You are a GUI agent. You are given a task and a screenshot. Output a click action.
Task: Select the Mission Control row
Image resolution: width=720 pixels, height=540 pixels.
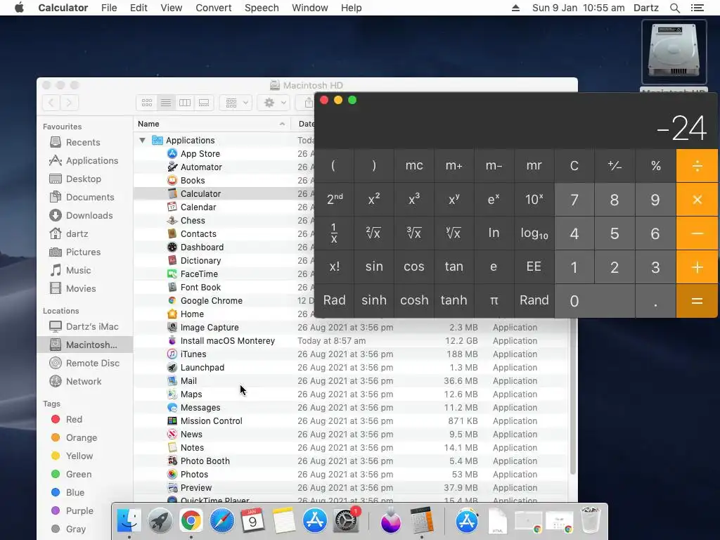351,421
